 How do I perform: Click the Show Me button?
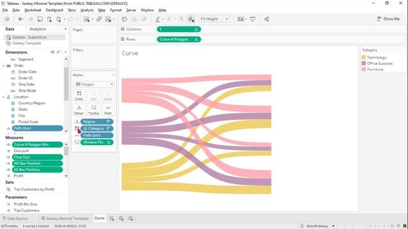pyautogui.click(x=388, y=18)
